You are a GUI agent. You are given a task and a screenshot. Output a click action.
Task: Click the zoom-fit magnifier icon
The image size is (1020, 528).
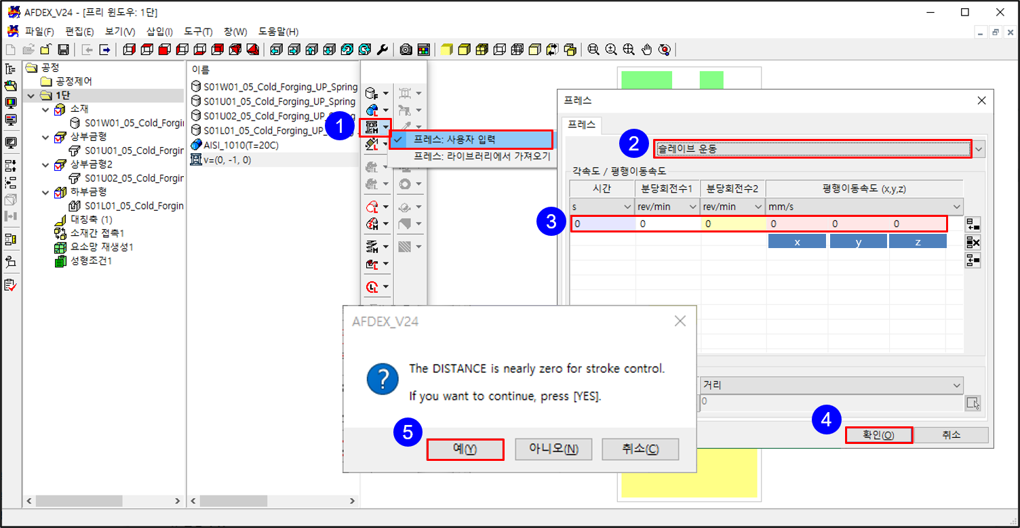594,49
